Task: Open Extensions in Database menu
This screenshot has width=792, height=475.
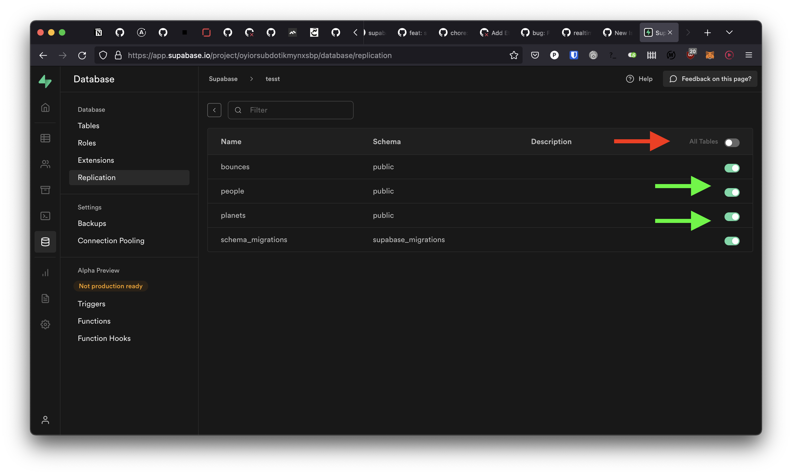Action: 96,160
